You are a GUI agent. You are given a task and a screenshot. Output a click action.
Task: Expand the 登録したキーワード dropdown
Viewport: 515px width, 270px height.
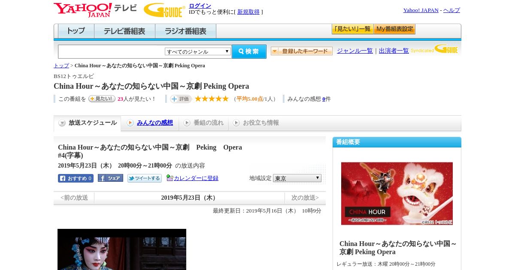(x=302, y=51)
